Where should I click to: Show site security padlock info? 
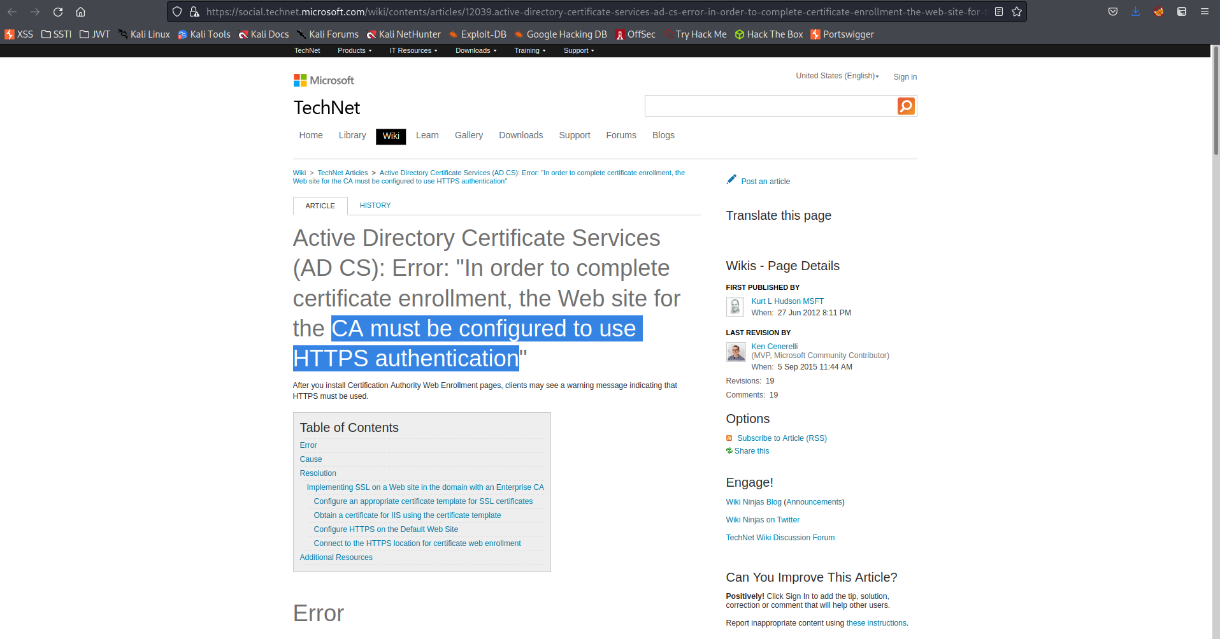(194, 11)
